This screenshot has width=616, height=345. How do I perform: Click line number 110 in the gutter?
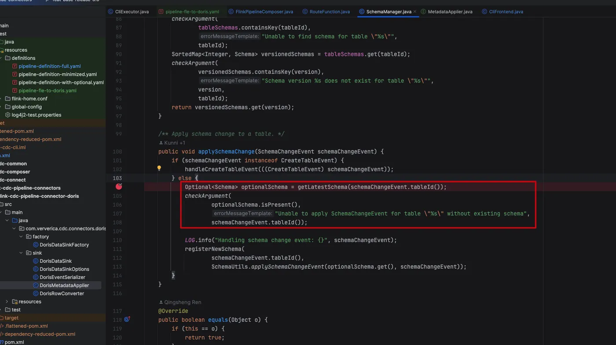pos(117,240)
